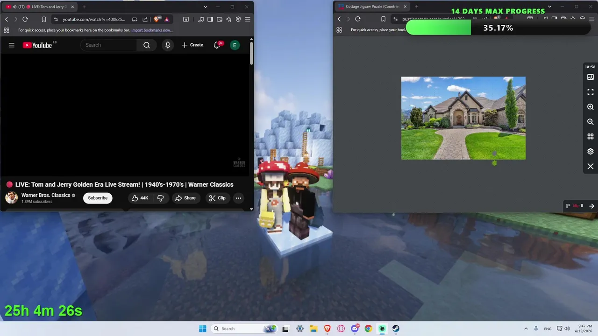Share the YouTube page from the address bar

click(x=145, y=19)
